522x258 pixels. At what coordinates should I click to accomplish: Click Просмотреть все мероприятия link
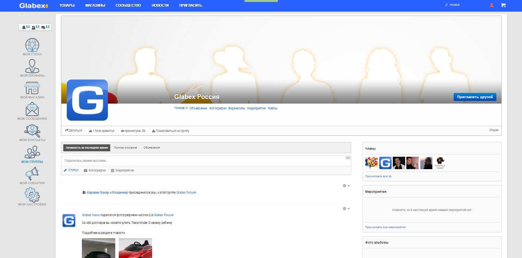[385, 227]
